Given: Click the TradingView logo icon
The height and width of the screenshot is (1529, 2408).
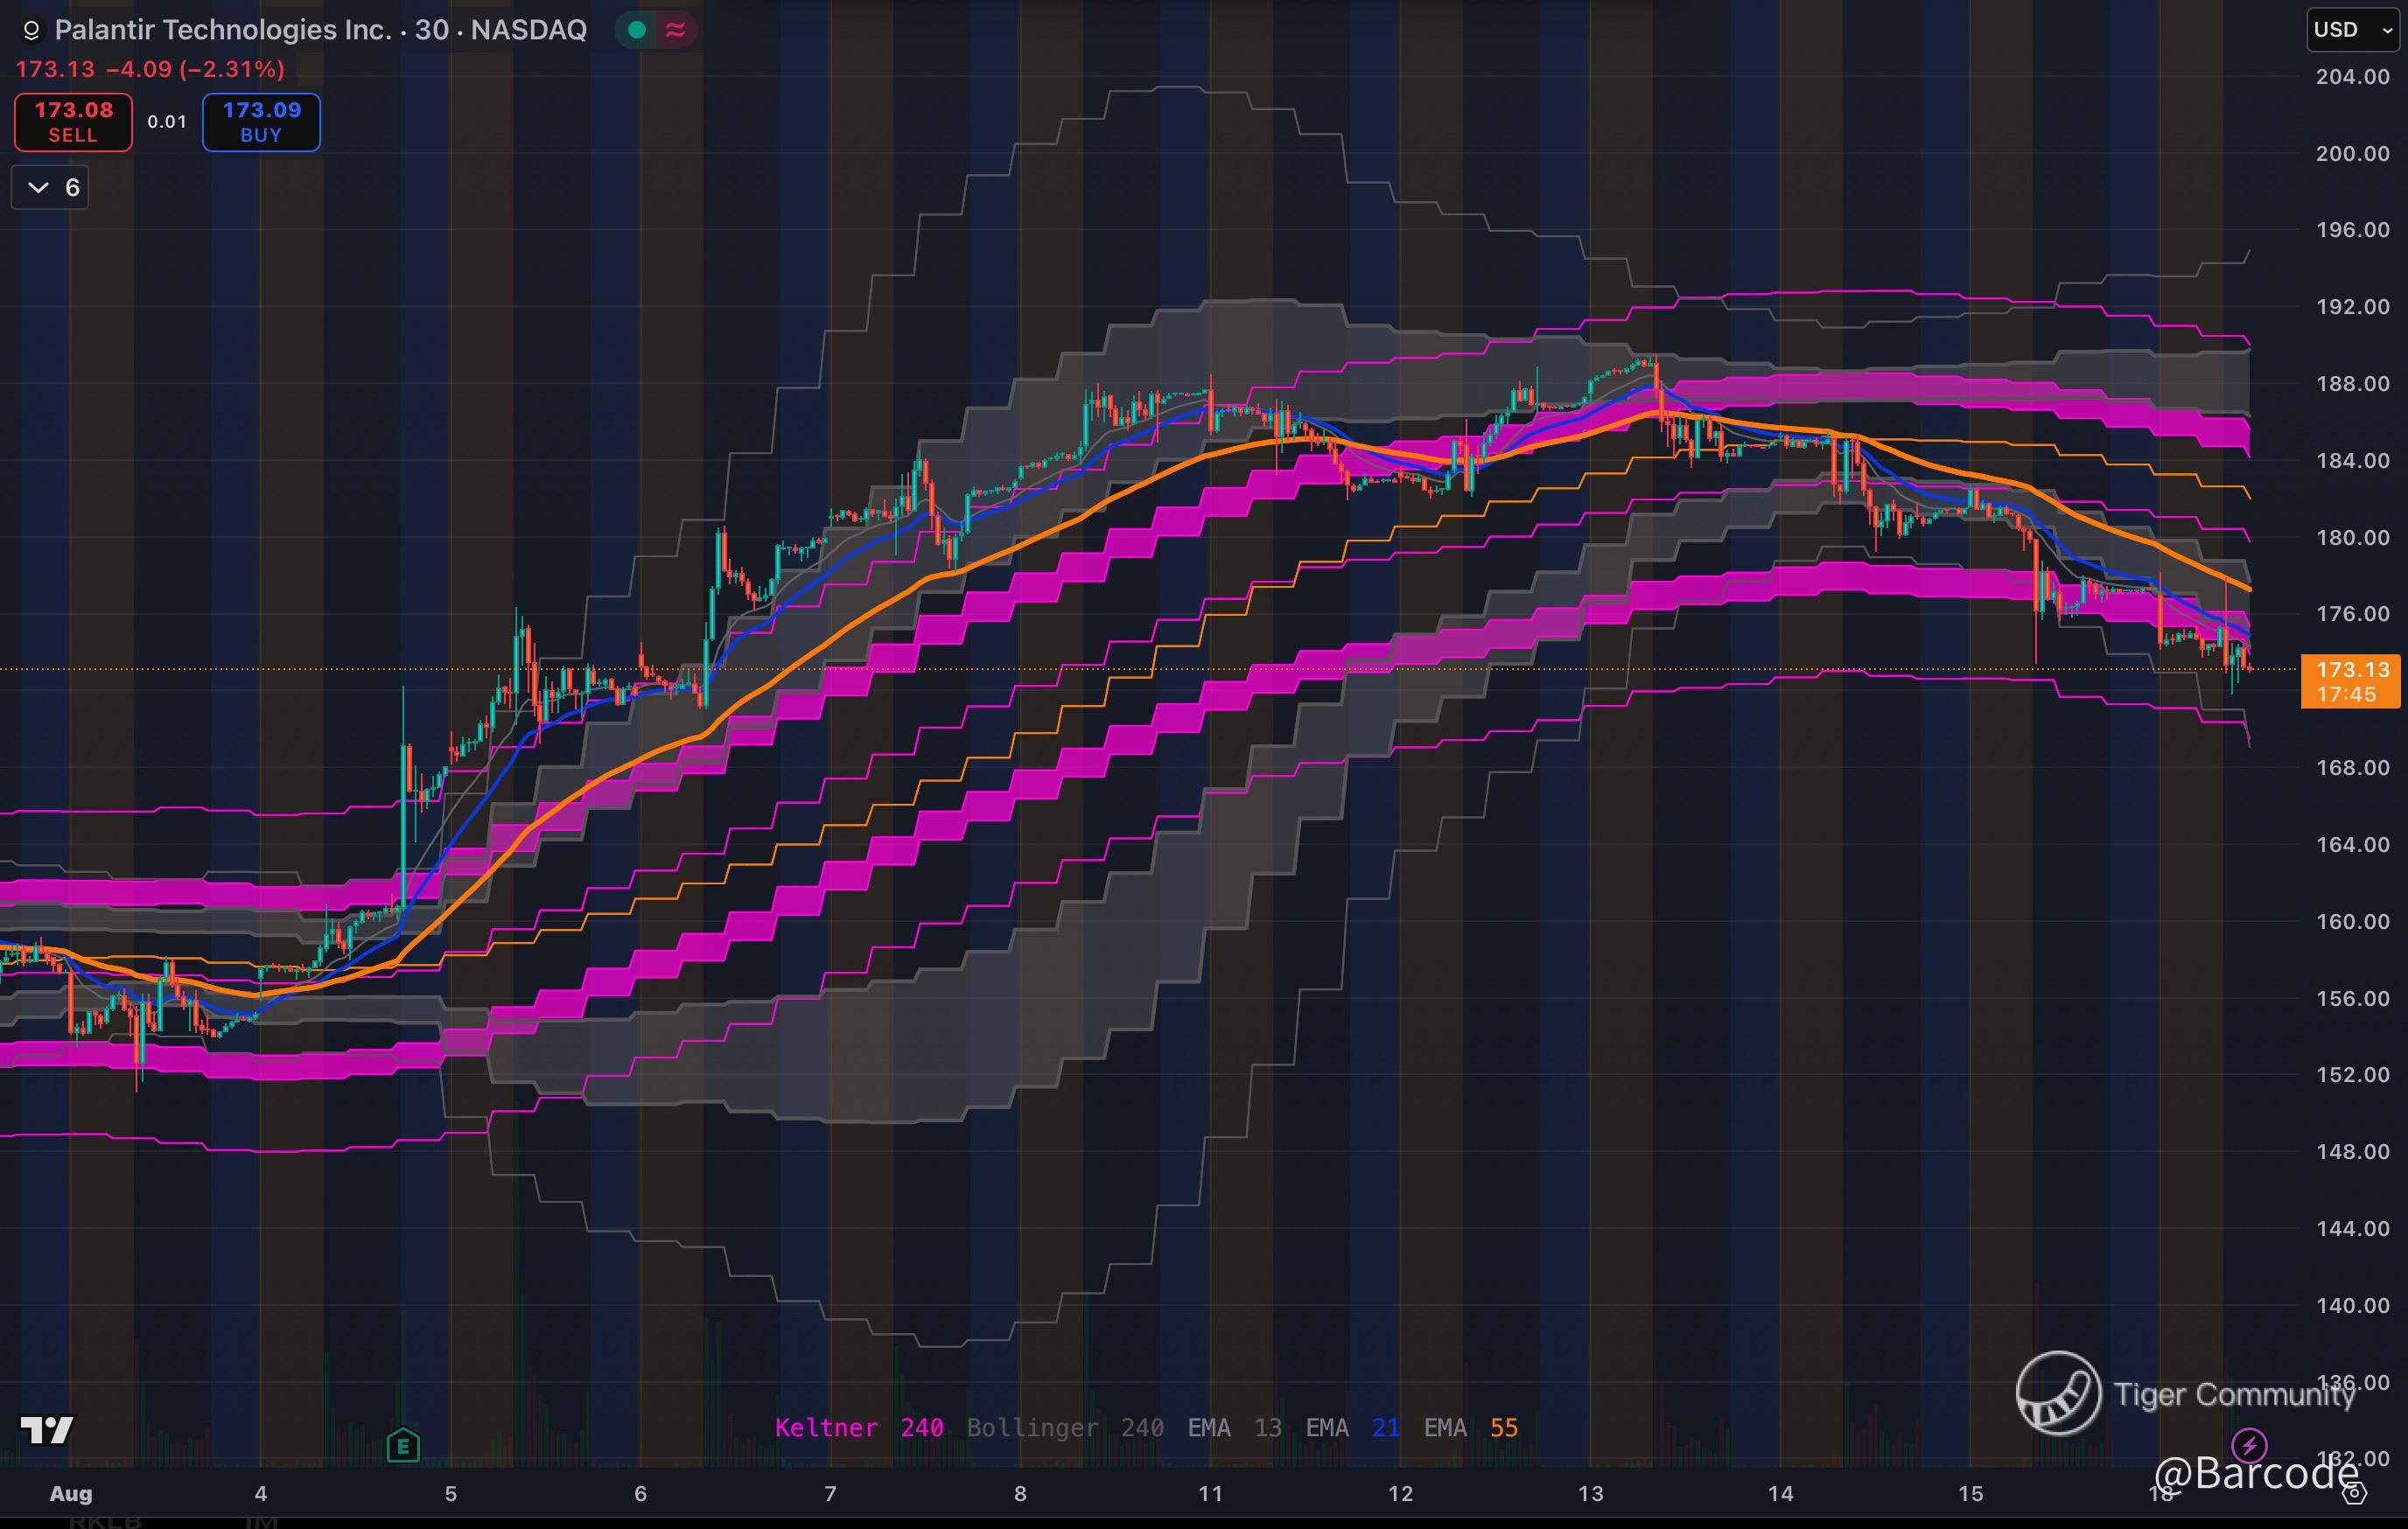Looking at the screenshot, I should coord(47,1430).
